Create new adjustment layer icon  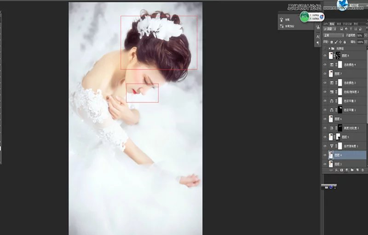tap(347, 170)
